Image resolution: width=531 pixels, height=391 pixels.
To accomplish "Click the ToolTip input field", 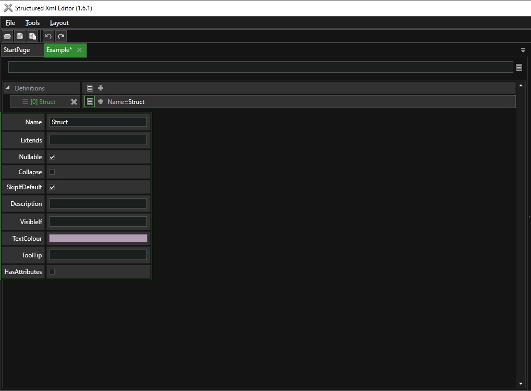I will (x=98, y=255).
